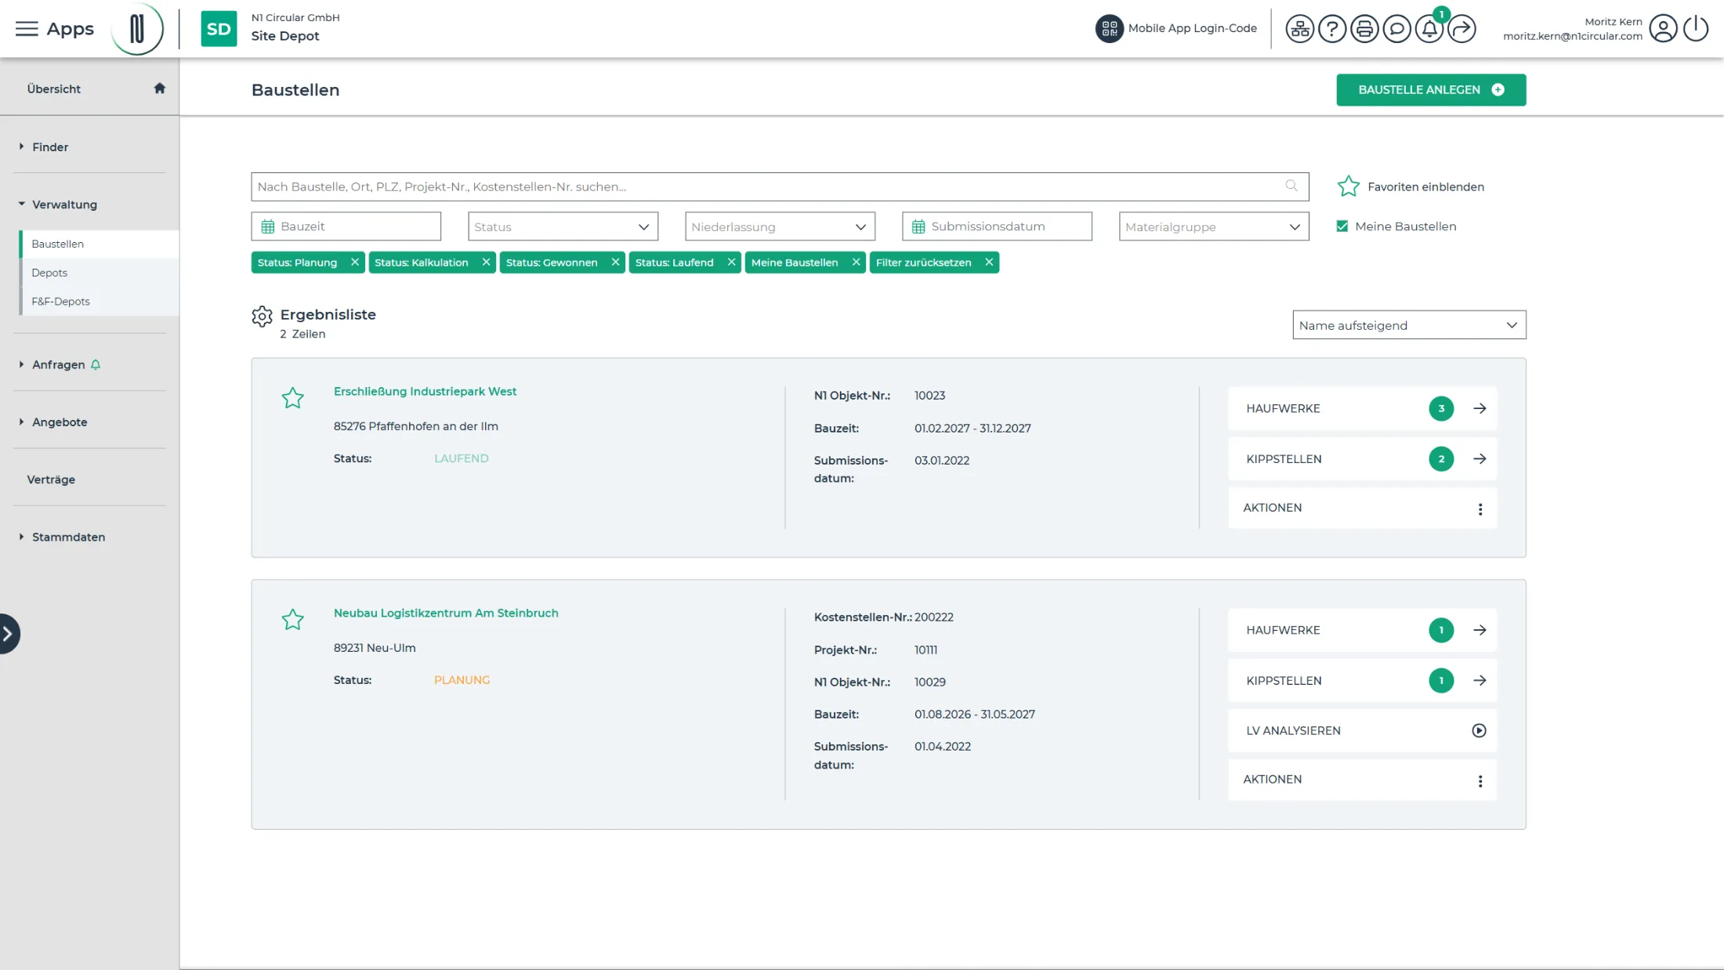Open the Status filter dropdown
Screen dimensions: 1724x970
pyautogui.click(x=563, y=226)
